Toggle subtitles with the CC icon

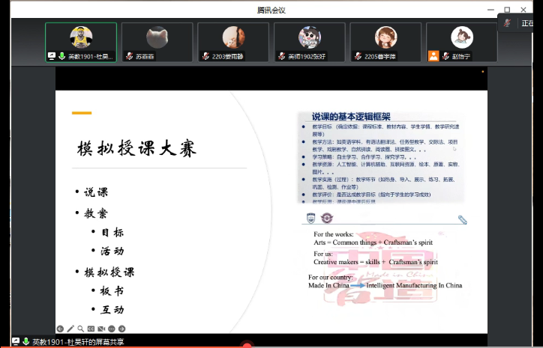[x=91, y=329]
